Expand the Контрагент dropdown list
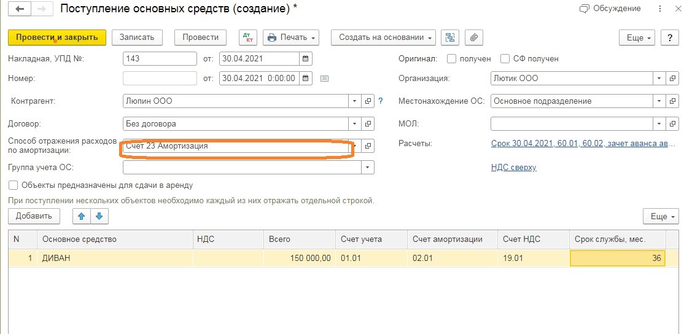684x334 pixels. tap(355, 101)
